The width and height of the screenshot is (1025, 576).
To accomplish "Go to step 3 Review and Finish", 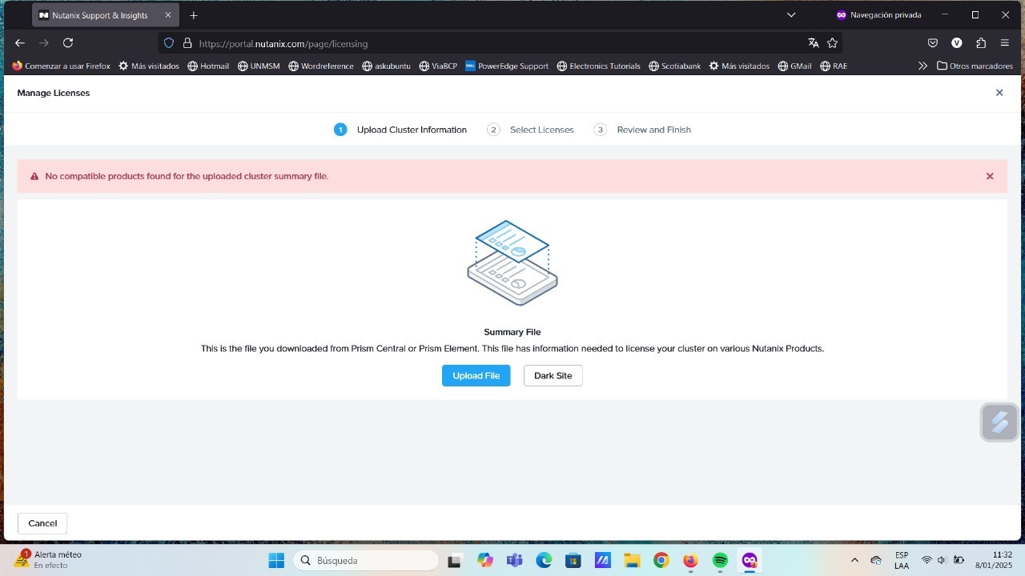I will tap(642, 130).
